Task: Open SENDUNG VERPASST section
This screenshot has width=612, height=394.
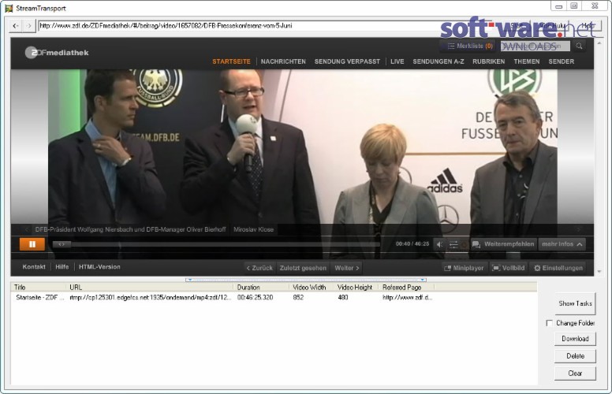Action: (x=347, y=61)
